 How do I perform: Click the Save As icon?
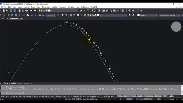(15, 11)
